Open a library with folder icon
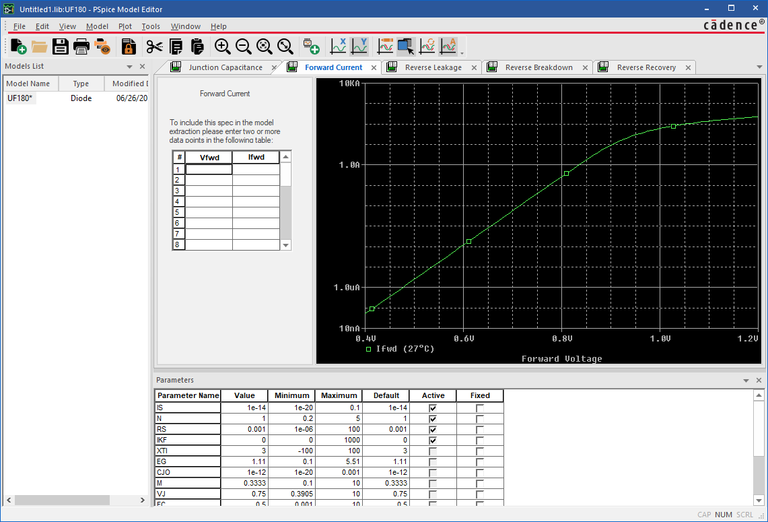The width and height of the screenshot is (768, 522). (x=39, y=46)
